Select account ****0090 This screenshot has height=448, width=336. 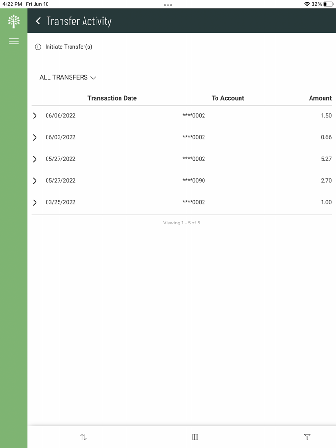[194, 180]
